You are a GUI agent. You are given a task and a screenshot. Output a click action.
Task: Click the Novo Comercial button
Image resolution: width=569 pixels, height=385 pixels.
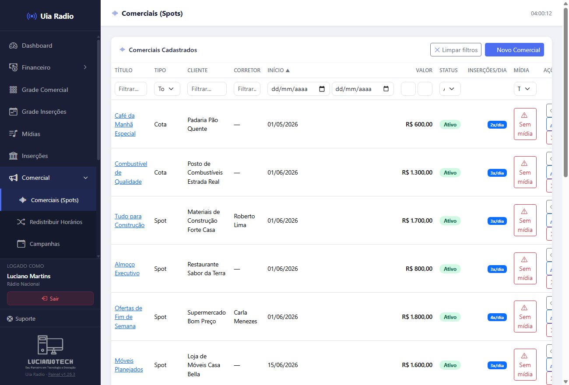click(x=514, y=50)
